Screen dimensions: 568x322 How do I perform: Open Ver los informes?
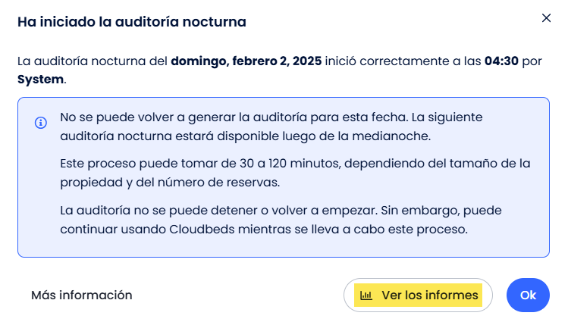[x=418, y=295]
